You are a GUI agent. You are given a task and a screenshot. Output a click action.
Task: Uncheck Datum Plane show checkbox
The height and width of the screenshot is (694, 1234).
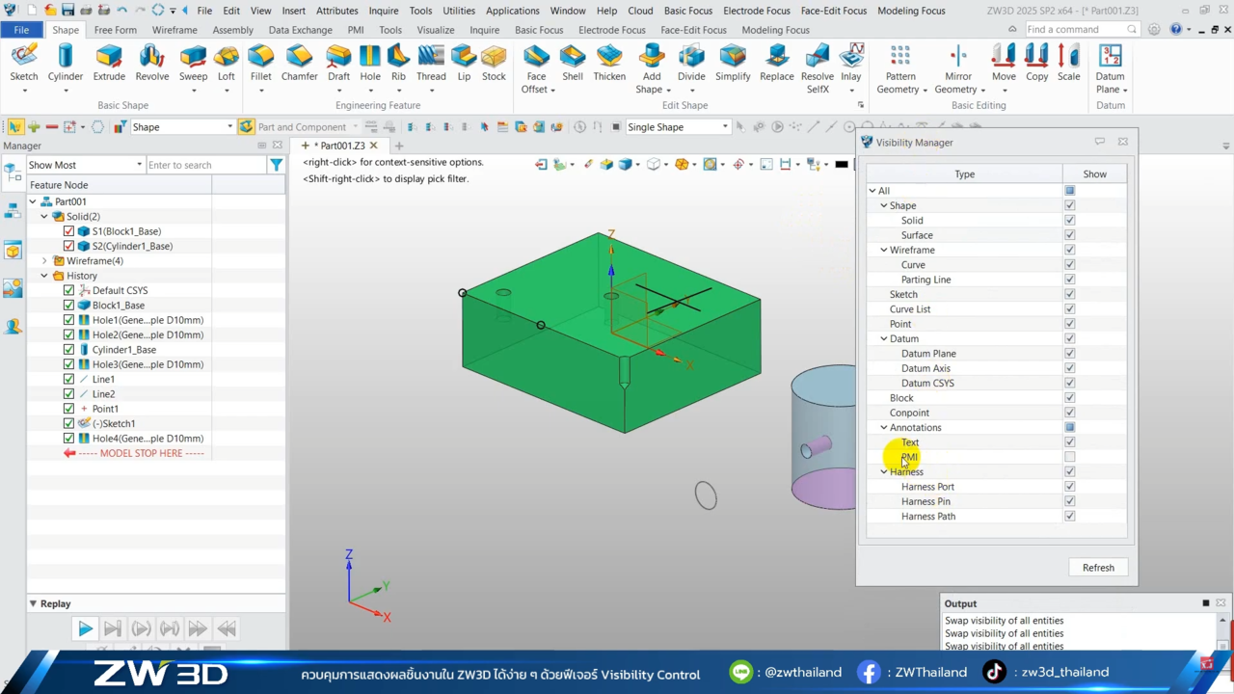[x=1069, y=354]
